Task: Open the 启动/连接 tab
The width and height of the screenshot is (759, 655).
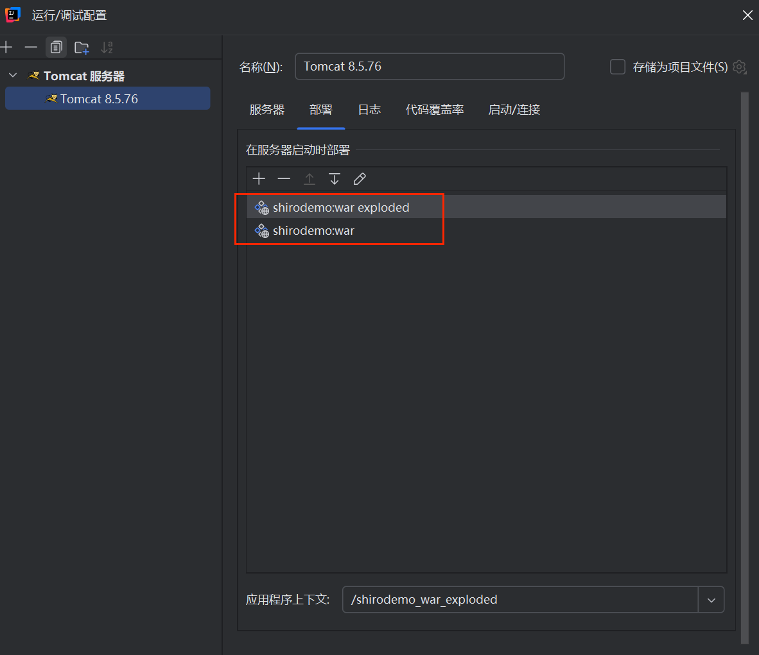Action: [x=514, y=110]
